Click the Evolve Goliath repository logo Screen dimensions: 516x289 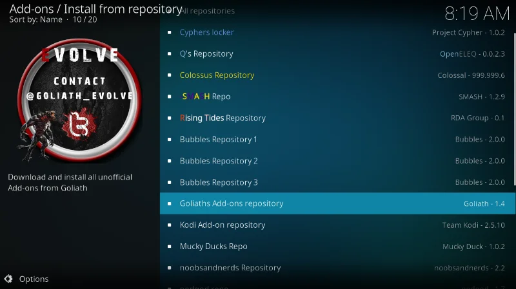[x=79, y=100]
